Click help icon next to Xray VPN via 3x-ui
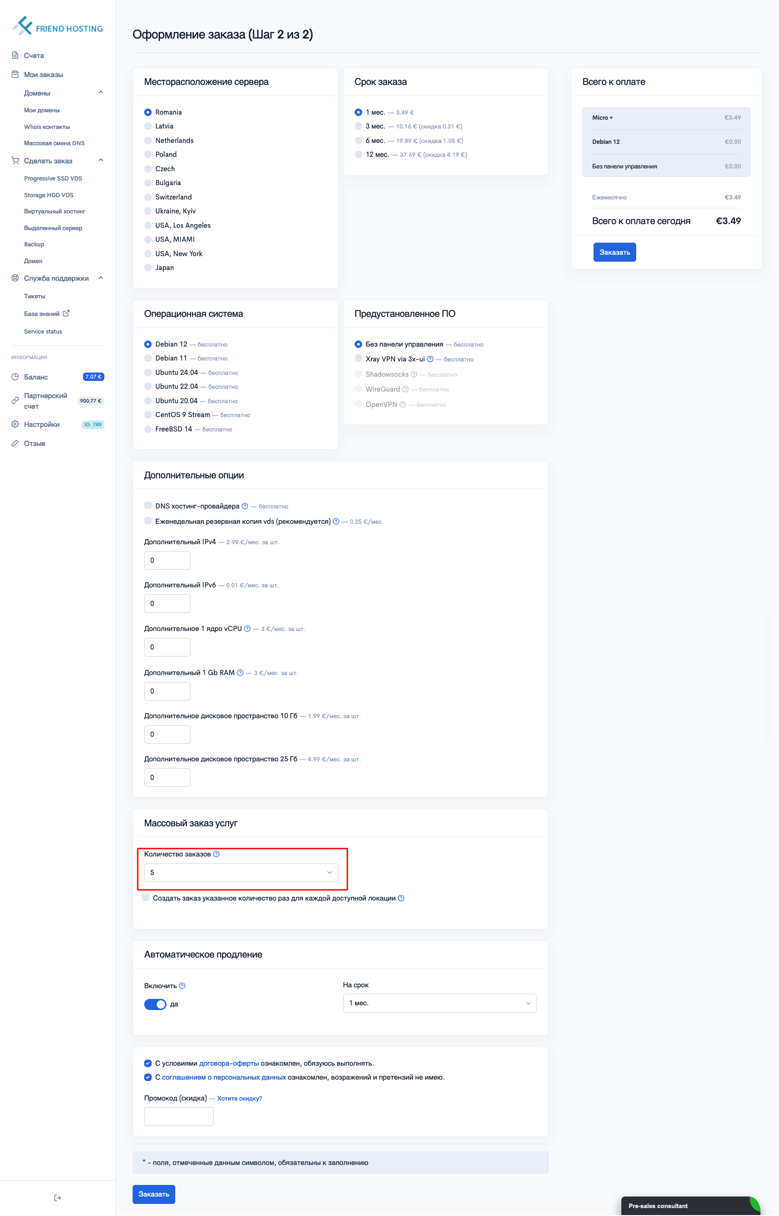This screenshot has height=1216, width=779. click(x=430, y=359)
